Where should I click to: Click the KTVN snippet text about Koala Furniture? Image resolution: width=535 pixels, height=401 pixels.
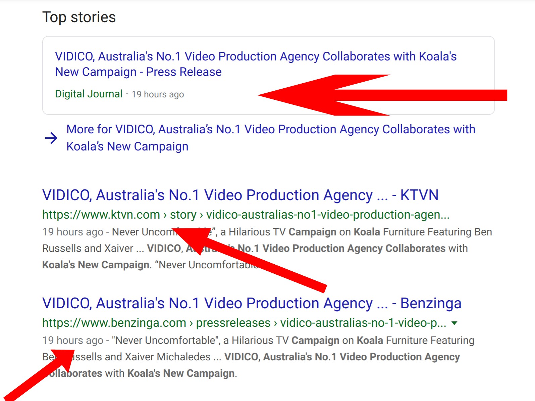(267, 248)
